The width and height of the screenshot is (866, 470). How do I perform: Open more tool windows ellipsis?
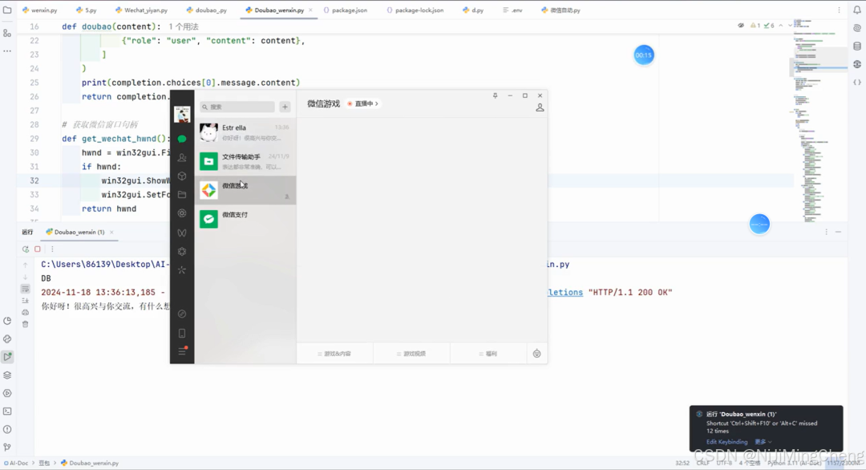[x=7, y=51]
